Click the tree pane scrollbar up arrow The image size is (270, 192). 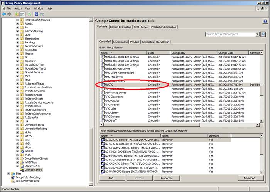(91, 20)
